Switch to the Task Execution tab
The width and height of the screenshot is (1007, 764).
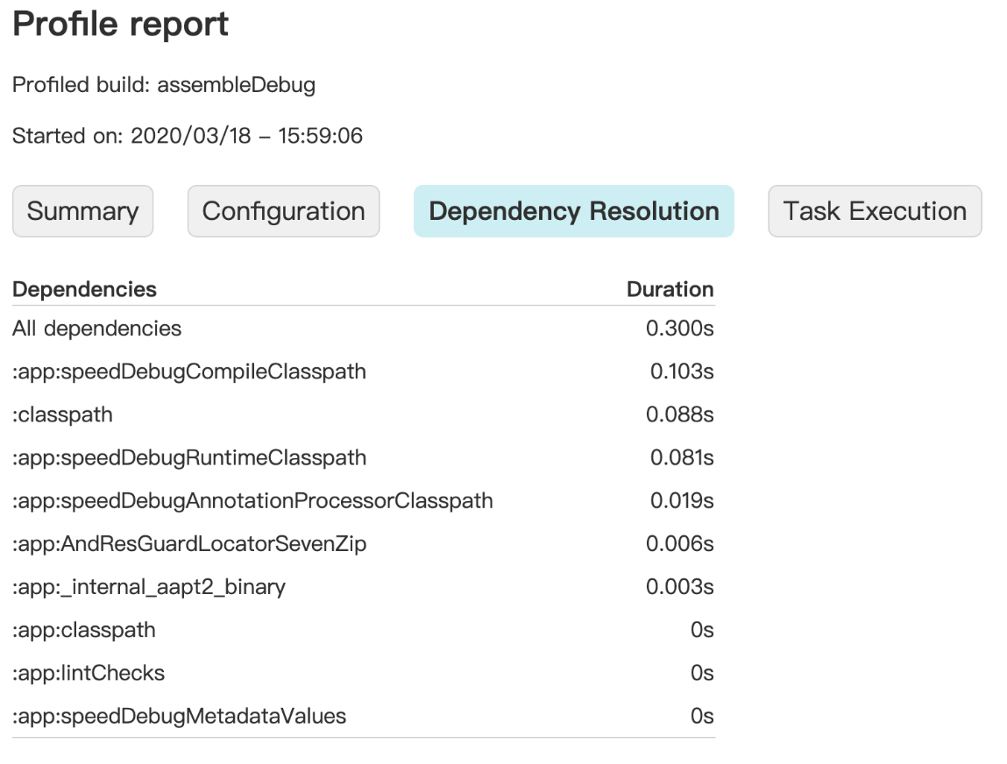874,210
